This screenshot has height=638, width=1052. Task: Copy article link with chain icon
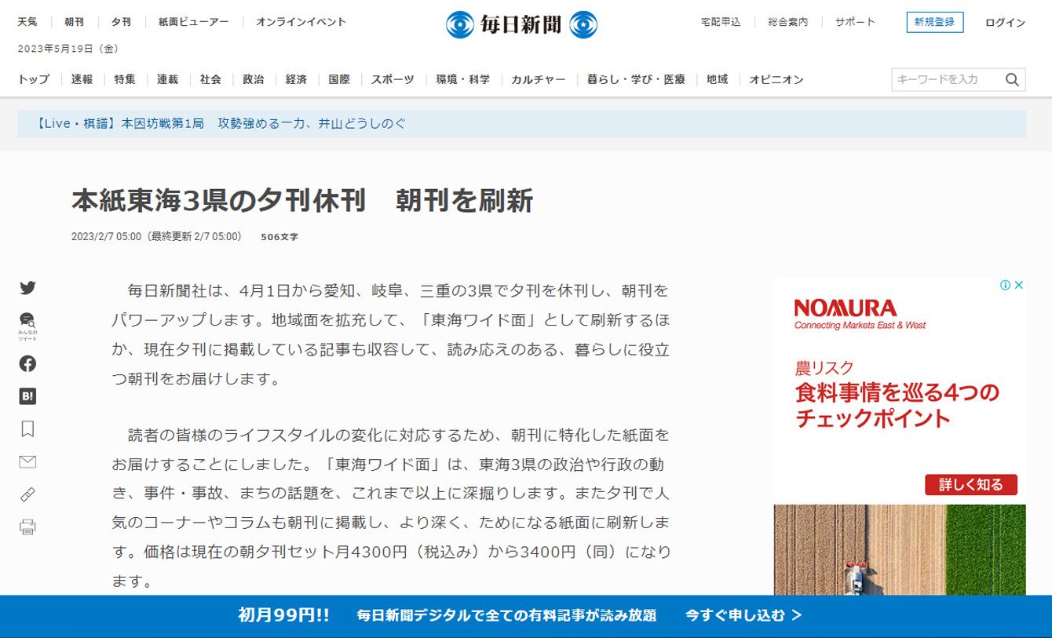point(27,494)
